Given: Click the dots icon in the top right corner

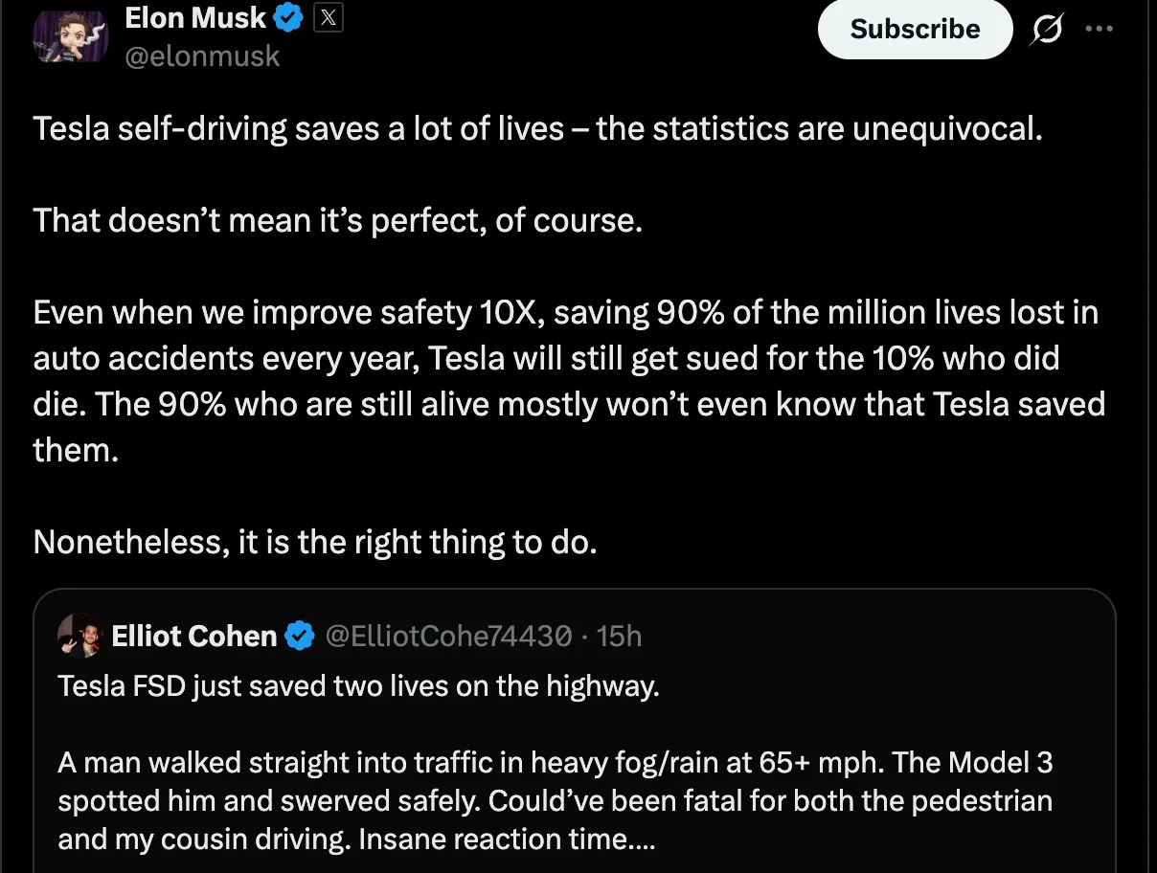Looking at the screenshot, I should (x=1100, y=29).
